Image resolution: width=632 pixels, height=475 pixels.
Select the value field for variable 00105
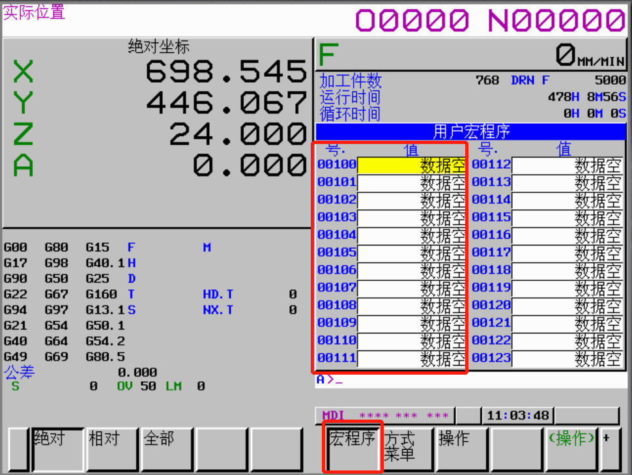tap(411, 253)
